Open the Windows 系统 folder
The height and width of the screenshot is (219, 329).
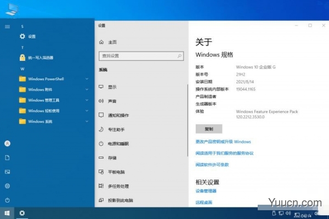coord(36,121)
